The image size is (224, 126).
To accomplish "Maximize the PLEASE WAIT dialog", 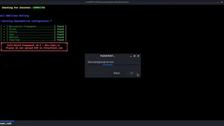I will (134, 56).
